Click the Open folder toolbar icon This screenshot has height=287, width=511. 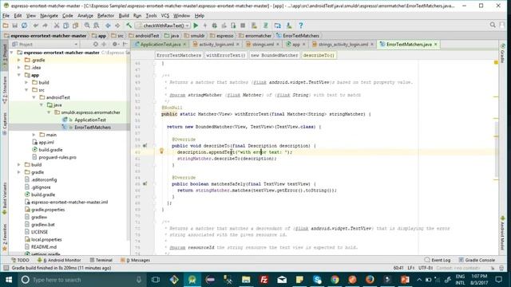[x=6, y=26]
